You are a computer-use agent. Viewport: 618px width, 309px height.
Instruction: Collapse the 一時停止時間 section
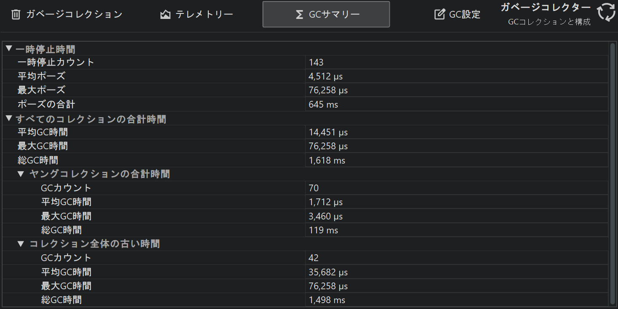coord(9,49)
